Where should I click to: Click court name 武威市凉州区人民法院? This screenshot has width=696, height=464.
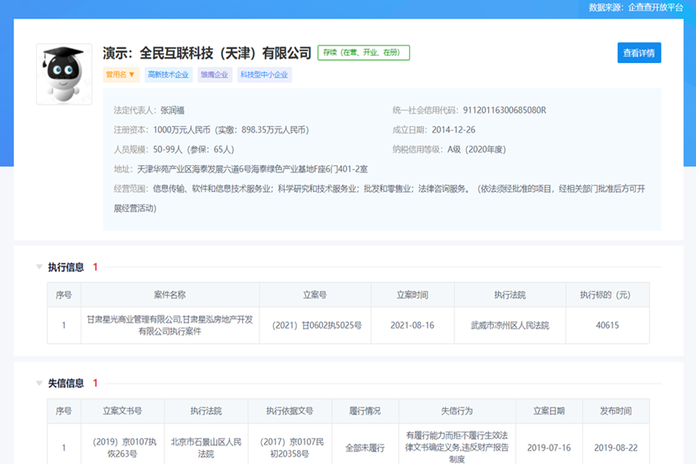510,325
